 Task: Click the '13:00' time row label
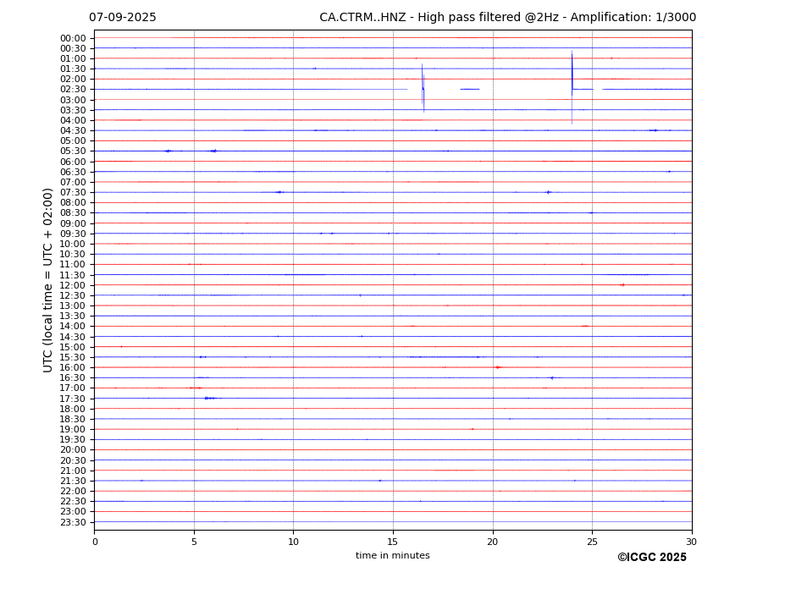tap(73, 306)
